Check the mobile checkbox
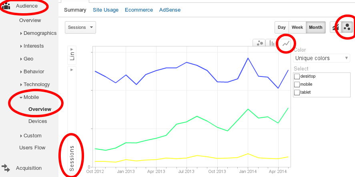Viewport: 355px width, 177px height. coord(297,84)
